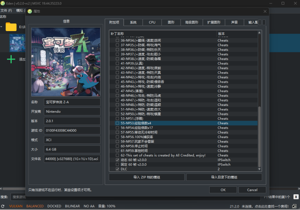Click the 补丁名称 column header
300x210 pixels.
tap(163, 34)
